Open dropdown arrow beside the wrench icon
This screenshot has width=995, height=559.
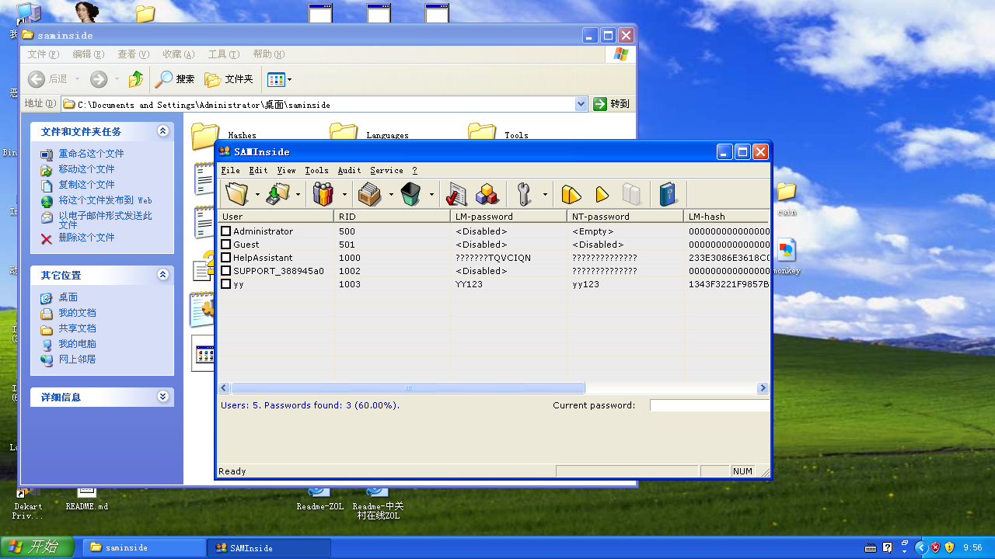[545, 194]
